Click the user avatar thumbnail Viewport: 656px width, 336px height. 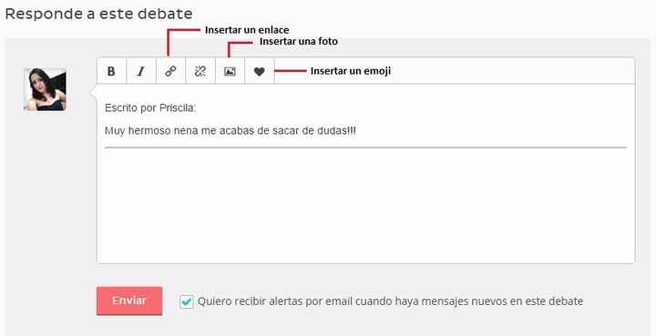(x=45, y=89)
